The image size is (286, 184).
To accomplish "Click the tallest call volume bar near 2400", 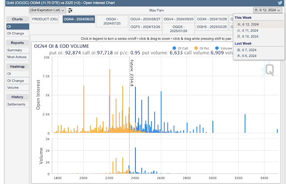I will click(x=135, y=160).
